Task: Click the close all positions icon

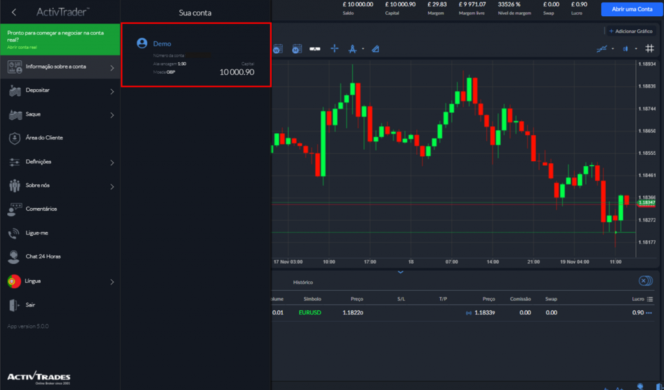Action: (645, 281)
